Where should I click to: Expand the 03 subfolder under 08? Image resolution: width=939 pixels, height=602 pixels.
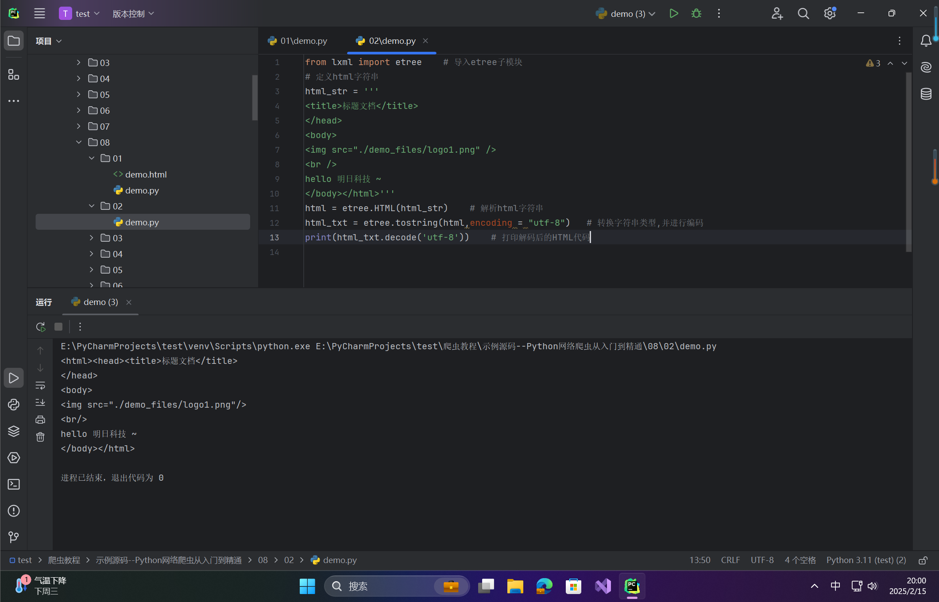92,238
